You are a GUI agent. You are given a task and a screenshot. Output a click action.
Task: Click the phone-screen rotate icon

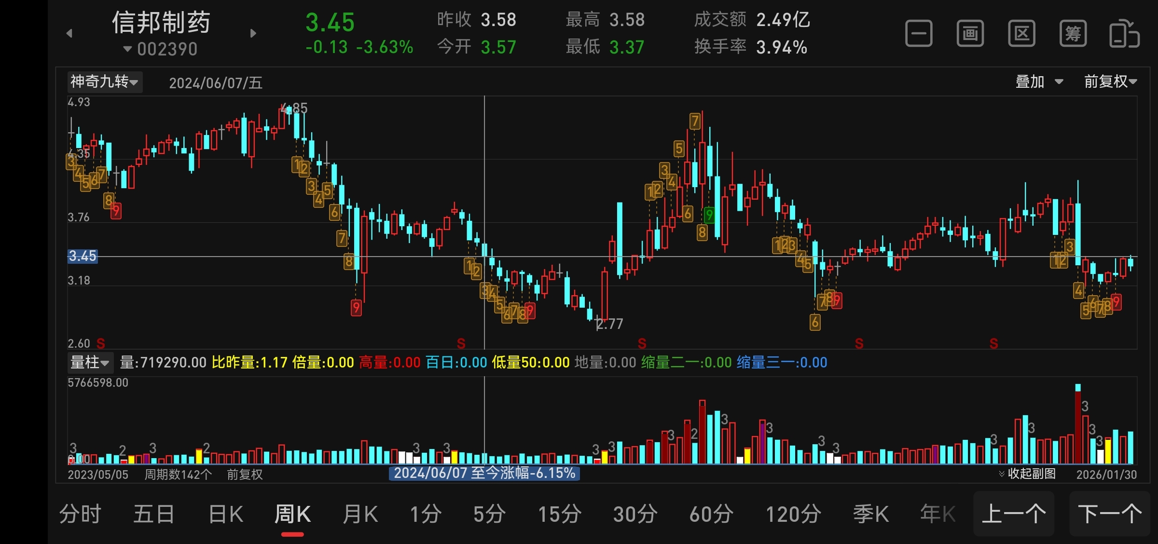pos(1124,34)
